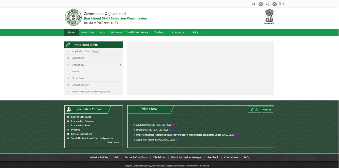Switch site language to Hindi
Image resolution: width=339 pixels, height=168 pixels.
pyautogui.click(x=282, y=4)
